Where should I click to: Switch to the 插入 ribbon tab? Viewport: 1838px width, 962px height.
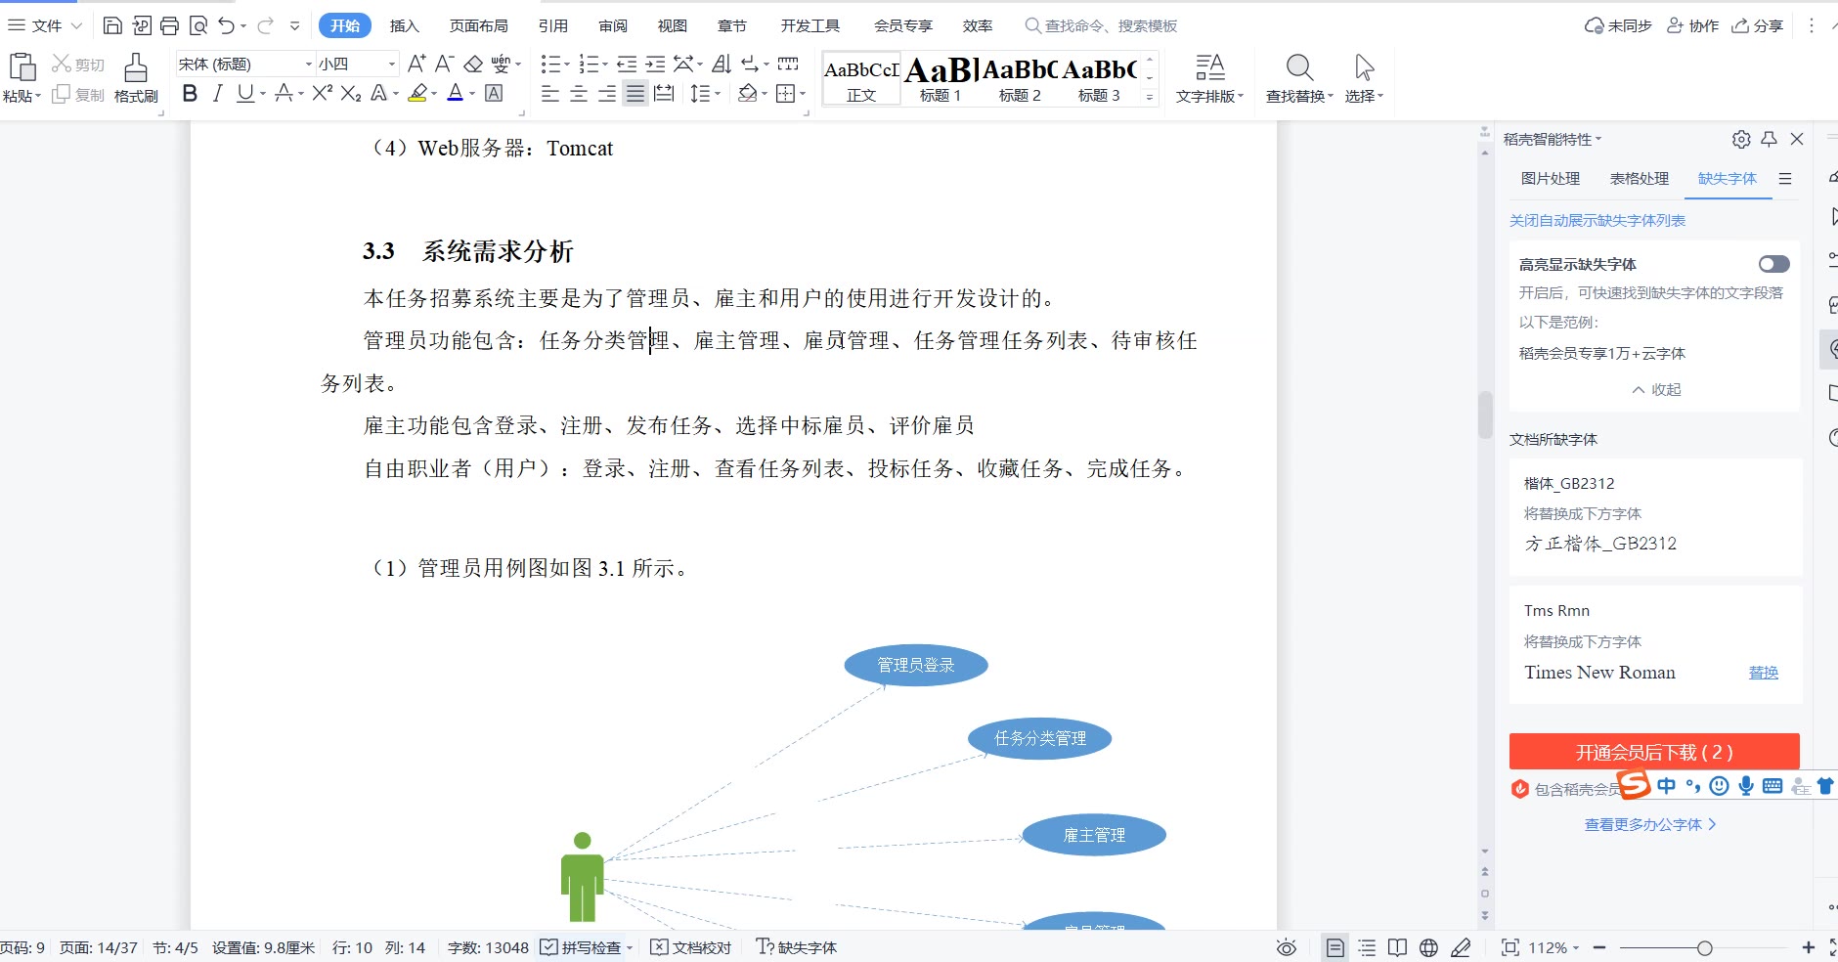404,25
